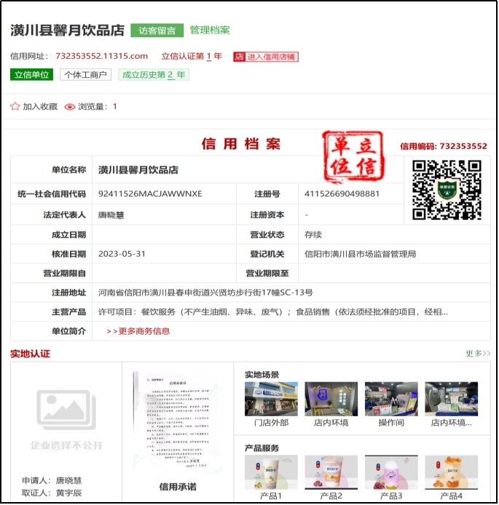Click 加入收藏 text
Viewport: 499px width, 505px height.
pyautogui.click(x=40, y=107)
